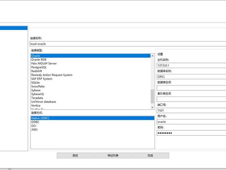Select Native (JDBC) access method
226x170 pixels.
tap(93, 118)
